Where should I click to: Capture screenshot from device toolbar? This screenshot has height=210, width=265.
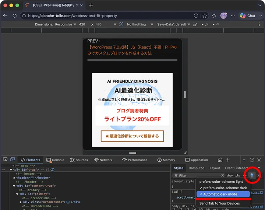[121, 24]
